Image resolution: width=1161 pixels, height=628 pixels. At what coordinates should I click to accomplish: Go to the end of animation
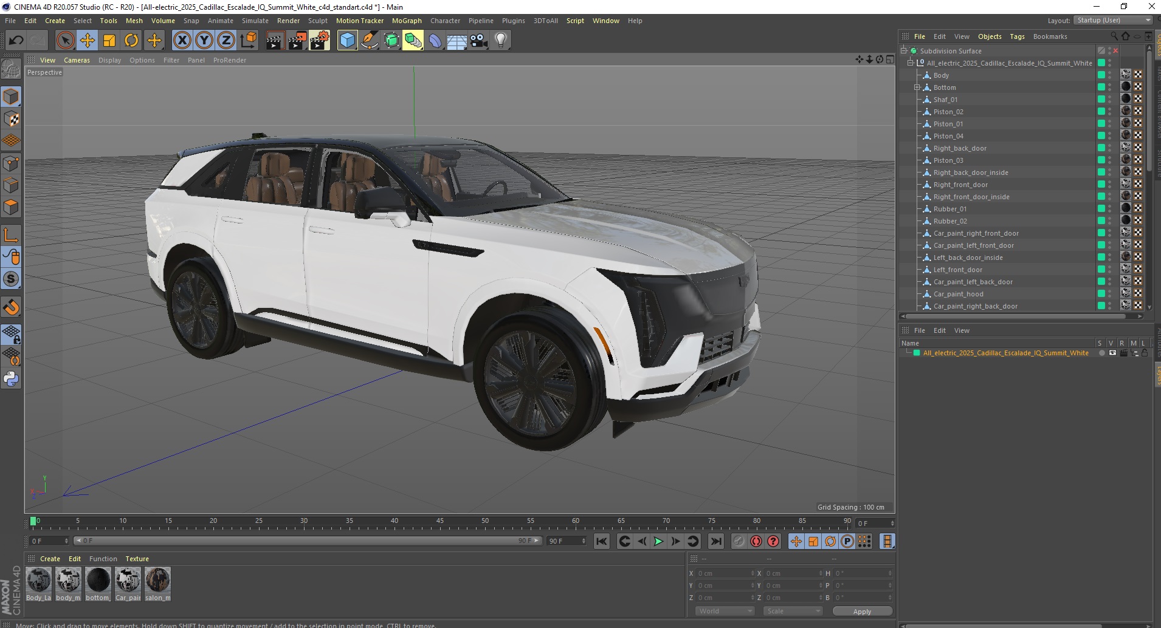pos(716,541)
